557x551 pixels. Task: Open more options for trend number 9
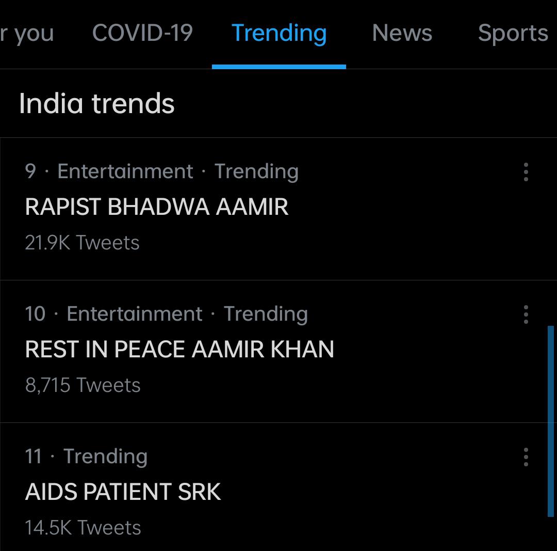coord(526,172)
